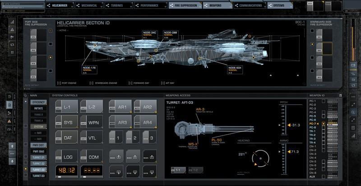The image size is (361, 186).
Task: Click the collapse arrows icon below the magnifier
Action: coord(353,120)
